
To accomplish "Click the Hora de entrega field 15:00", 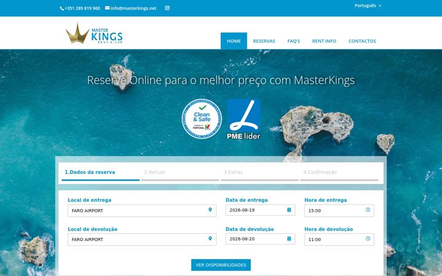I will coord(339,210).
